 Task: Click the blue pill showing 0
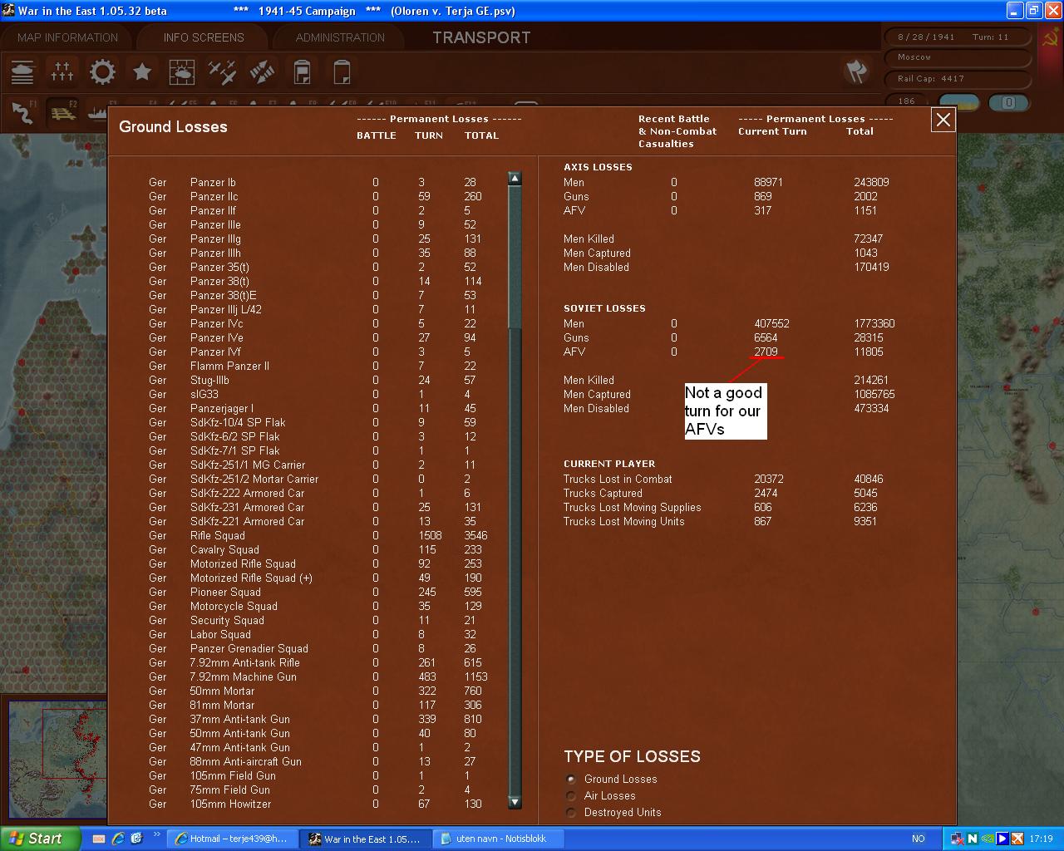click(x=1009, y=102)
